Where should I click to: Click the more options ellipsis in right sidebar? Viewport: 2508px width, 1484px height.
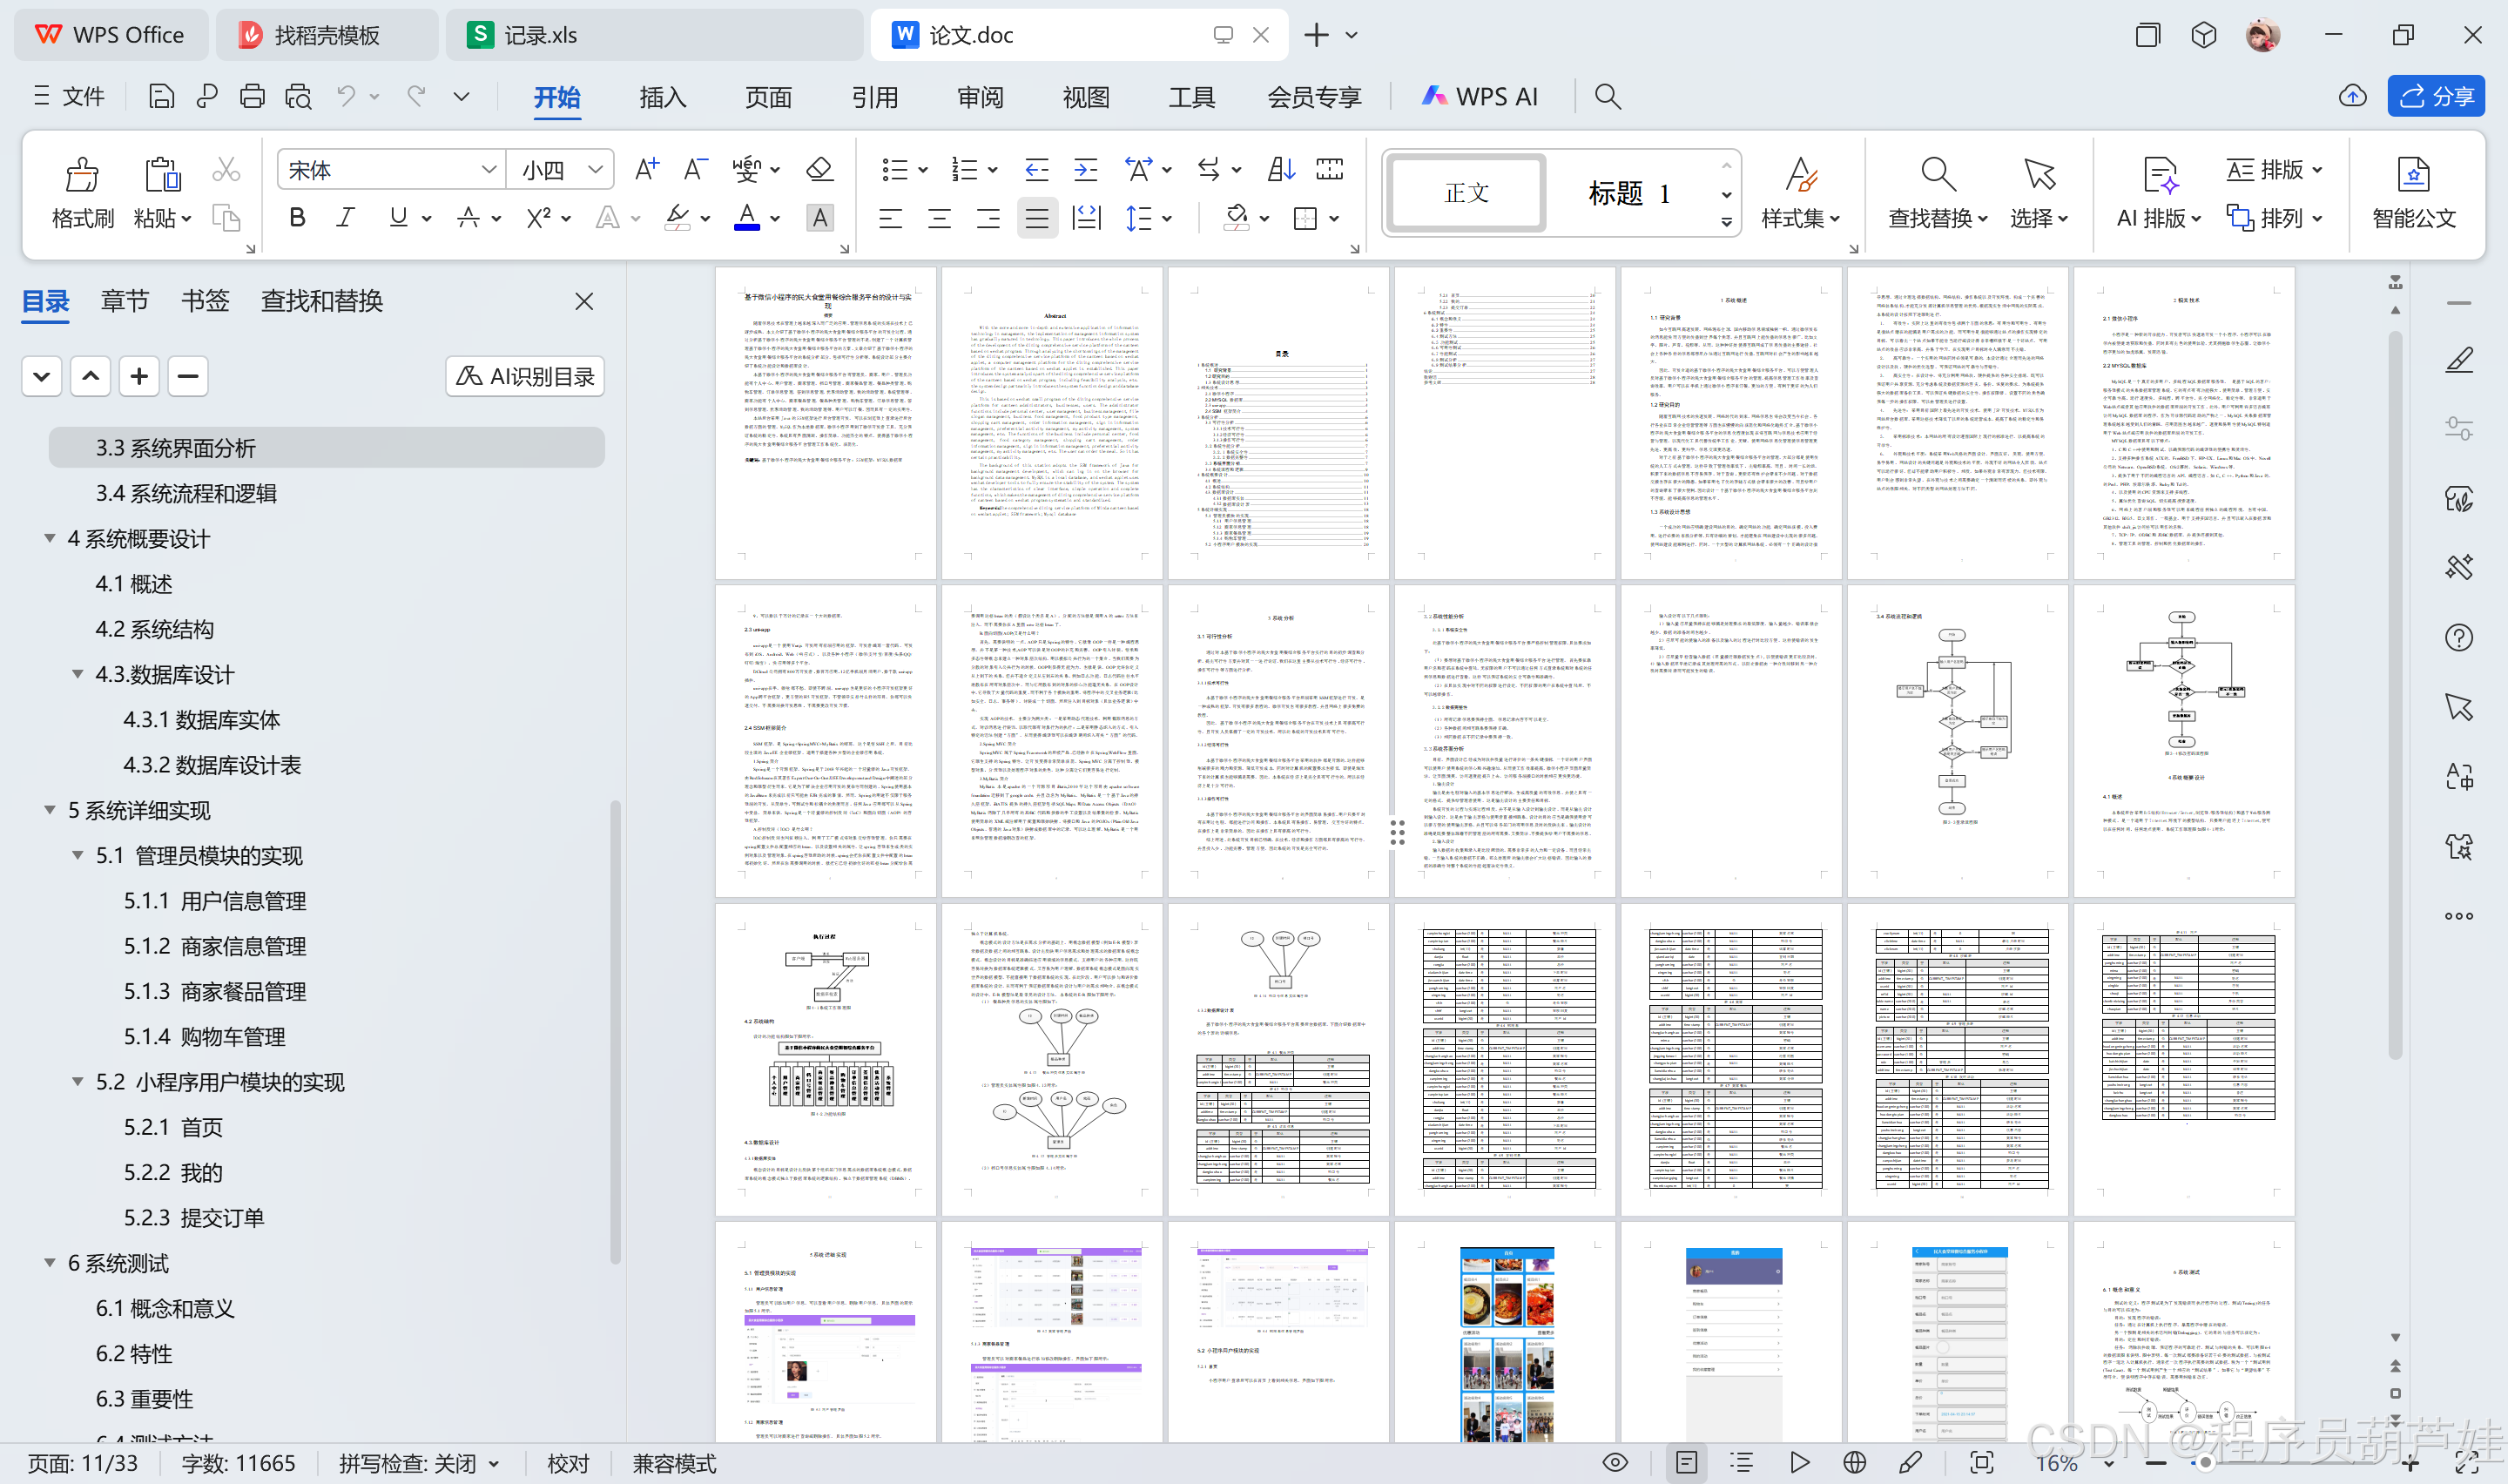pos(2458,916)
